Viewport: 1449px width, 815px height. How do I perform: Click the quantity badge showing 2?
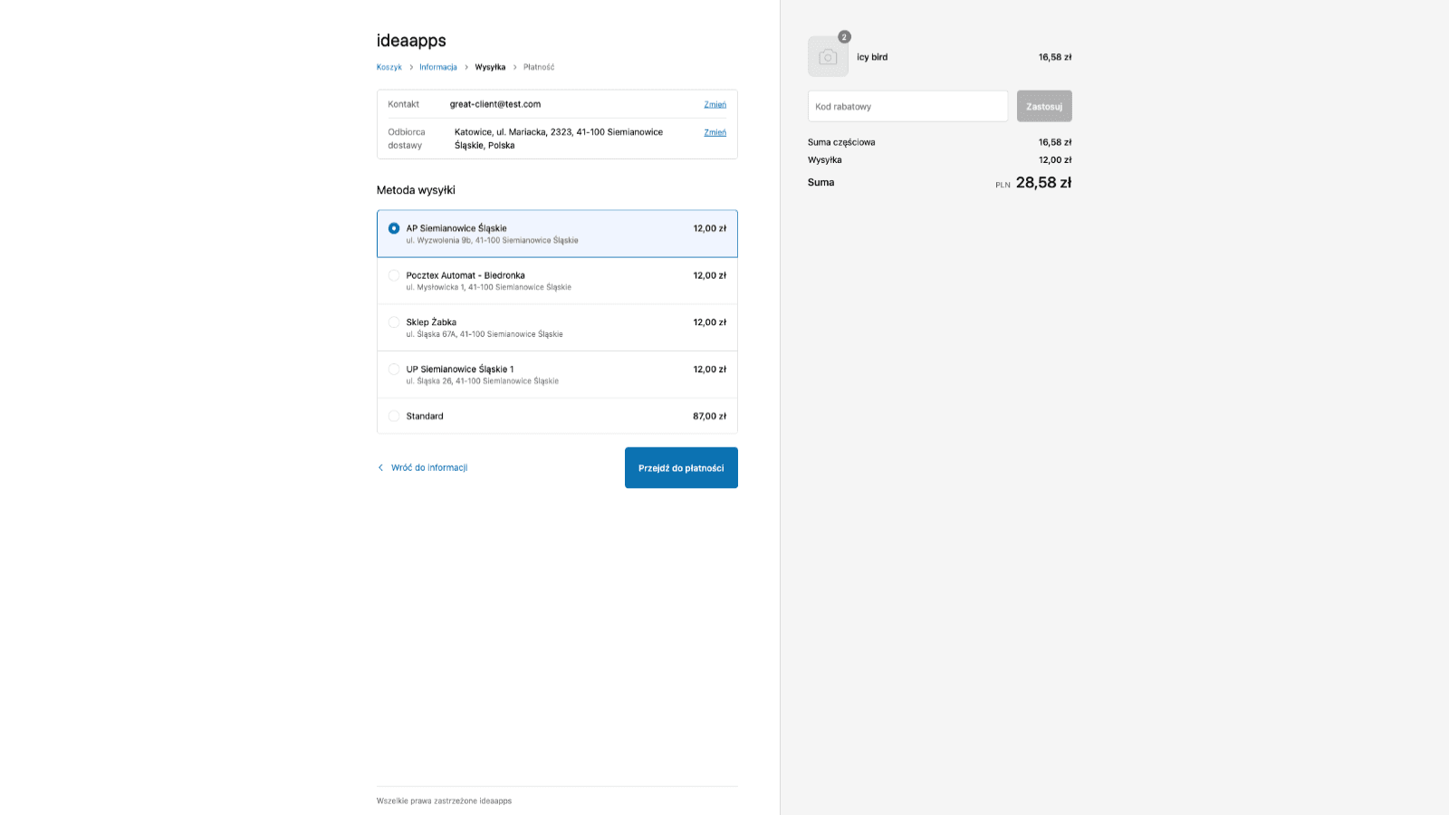pyautogui.click(x=844, y=36)
